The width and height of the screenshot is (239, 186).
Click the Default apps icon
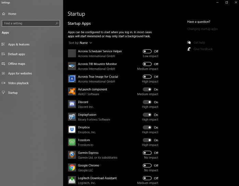pos(3,54)
